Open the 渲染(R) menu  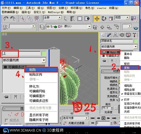(26, 12)
